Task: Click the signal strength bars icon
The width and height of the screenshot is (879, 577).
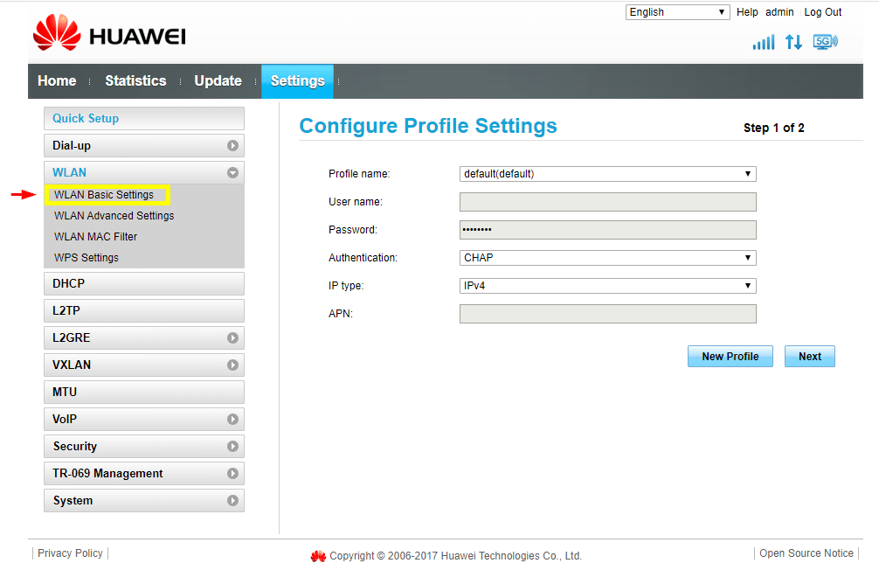Action: pos(763,42)
